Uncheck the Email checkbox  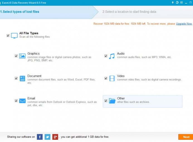click(16, 101)
